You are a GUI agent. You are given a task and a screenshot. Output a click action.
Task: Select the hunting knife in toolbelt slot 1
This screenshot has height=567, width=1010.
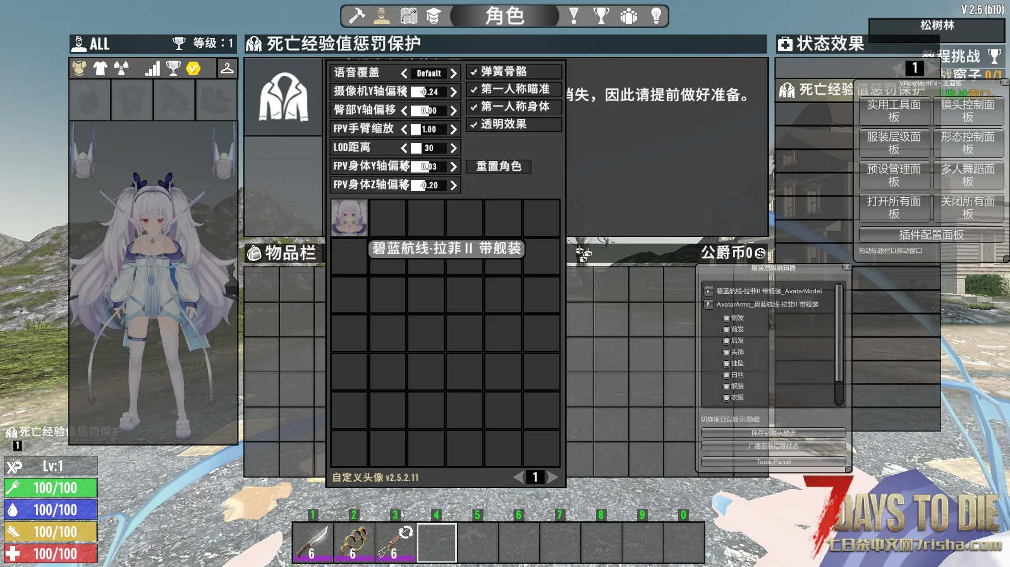pyautogui.click(x=313, y=542)
